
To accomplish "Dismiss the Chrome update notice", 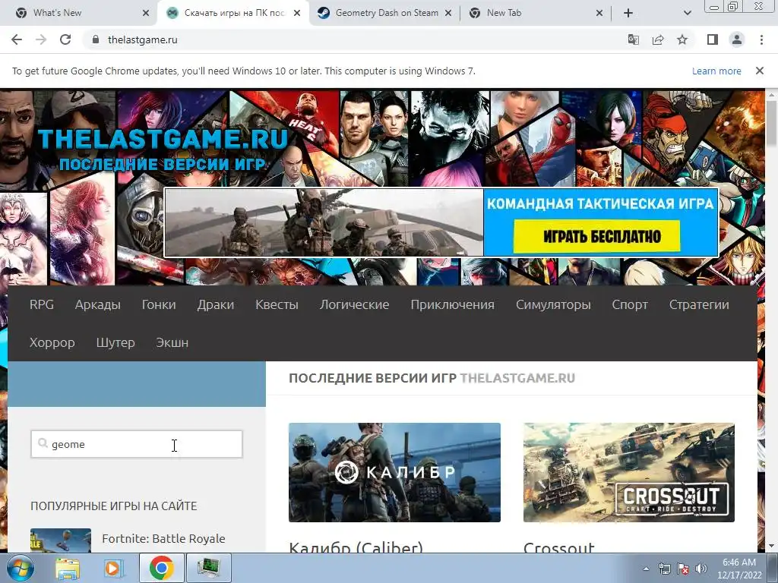I will pos(760,71).
